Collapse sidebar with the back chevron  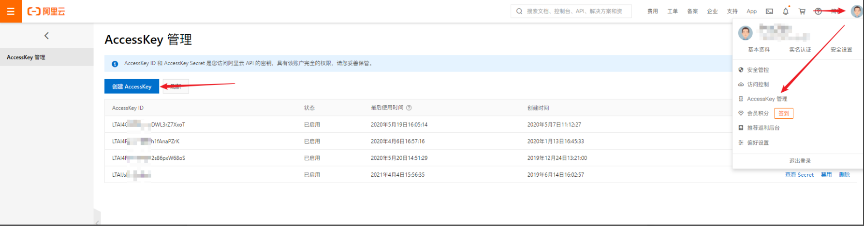46,36
